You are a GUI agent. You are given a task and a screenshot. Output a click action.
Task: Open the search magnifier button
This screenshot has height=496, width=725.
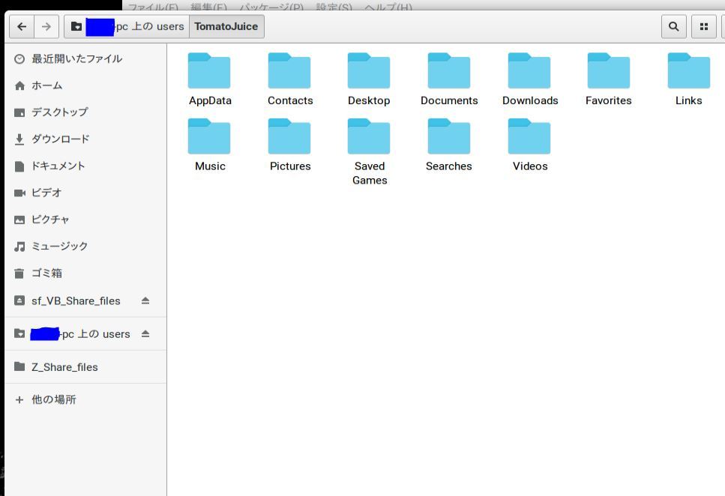point(673,27)
